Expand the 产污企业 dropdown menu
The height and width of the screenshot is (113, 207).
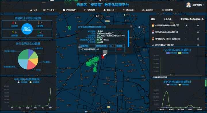point(50,10)
